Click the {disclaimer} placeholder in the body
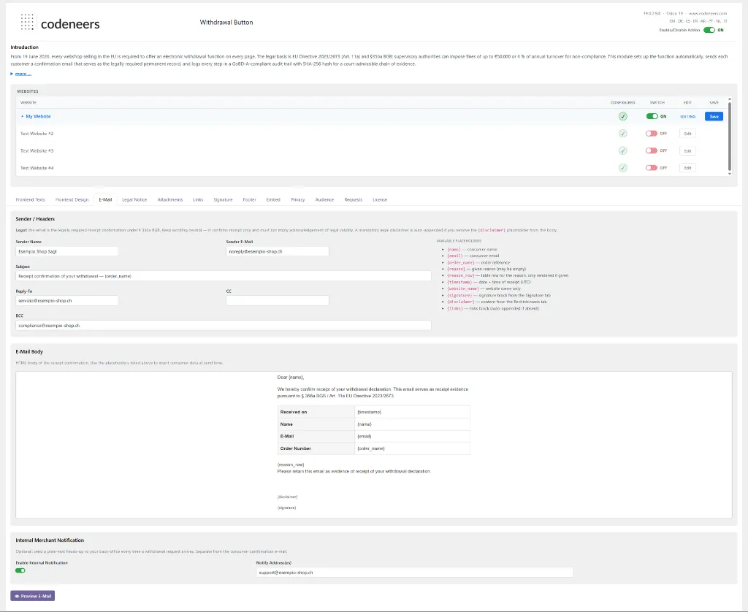Viewport: 748px width, 612px height. point(287,497)
